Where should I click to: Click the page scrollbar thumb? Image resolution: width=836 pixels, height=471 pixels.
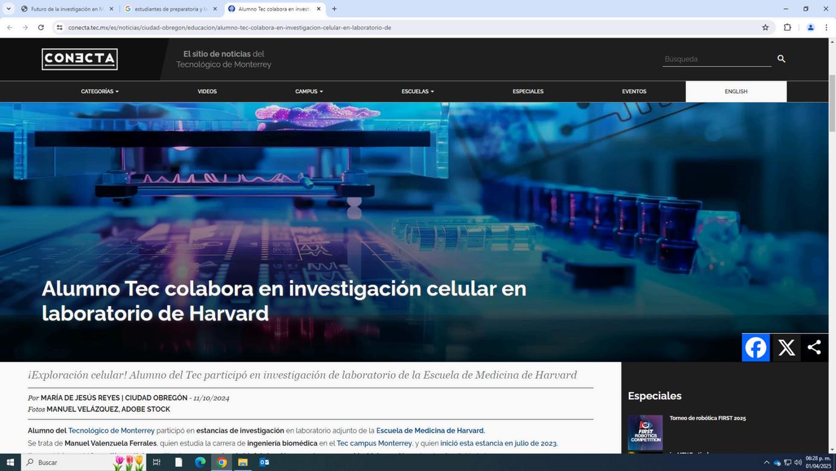pos(832,103)
